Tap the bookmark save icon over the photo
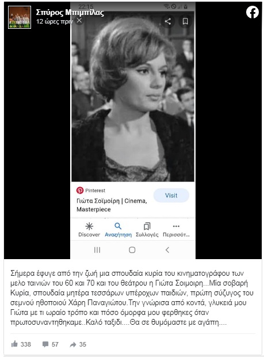The height and width of the screenshot is (357, 264). coord(185,21)
